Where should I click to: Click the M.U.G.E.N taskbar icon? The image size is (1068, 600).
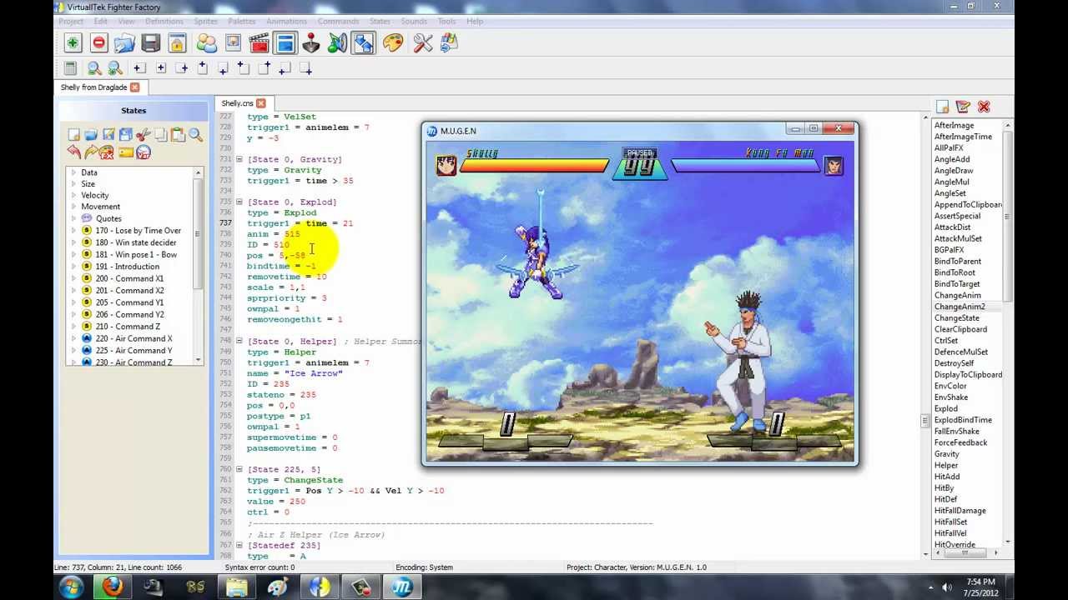tap(402, 587)
